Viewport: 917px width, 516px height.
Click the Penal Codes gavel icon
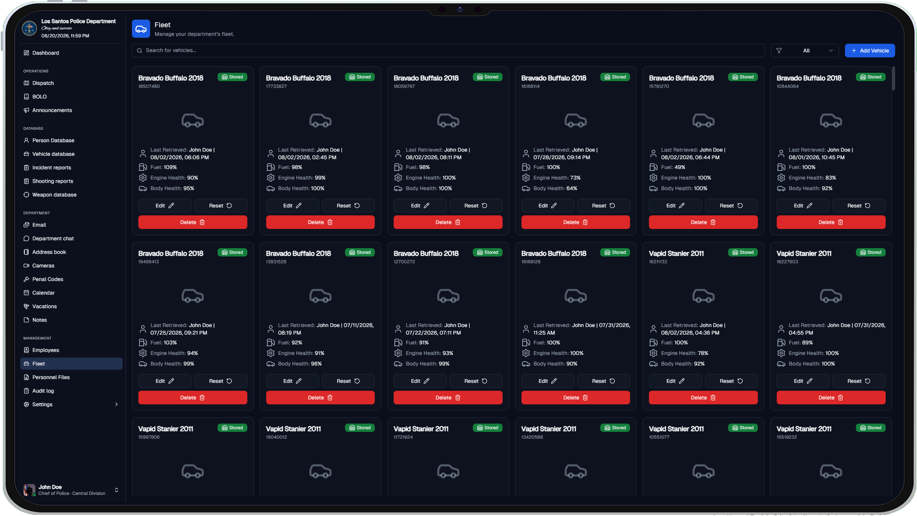point(26,279)
